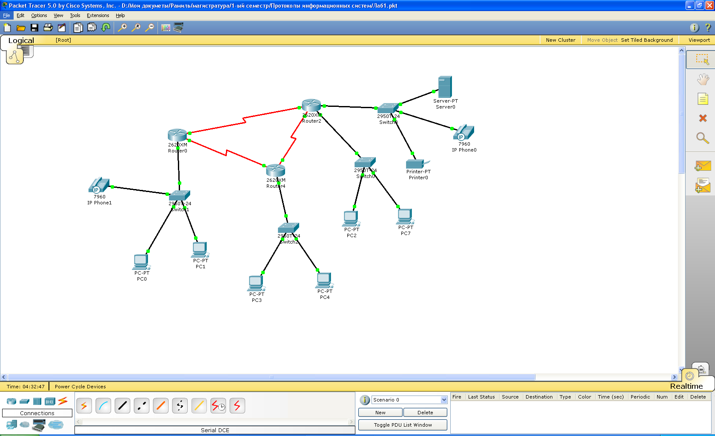
Task: Select the Multiuser Connection category
Action: 56,425
